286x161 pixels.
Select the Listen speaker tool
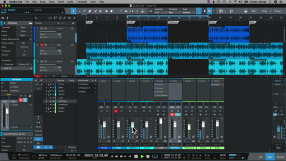112,11
